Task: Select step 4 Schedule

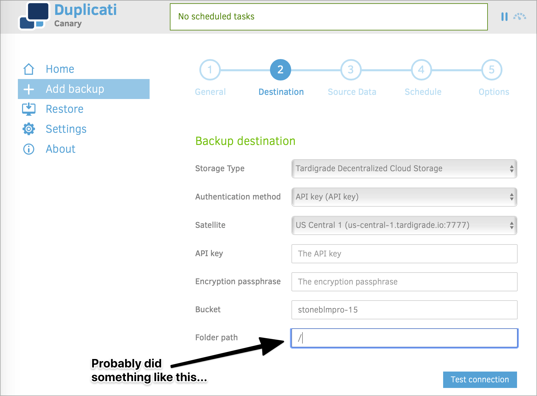Action: tap(421, 70)
